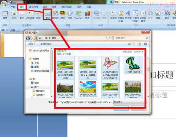This screenshot has width=176, height=137.
Task: Select the IMG_20140929 photo thumbnail
Action: pyautogui.click(x=133, y=89)
